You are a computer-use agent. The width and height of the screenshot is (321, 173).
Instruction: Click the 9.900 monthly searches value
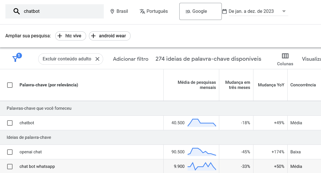(179, 166)
